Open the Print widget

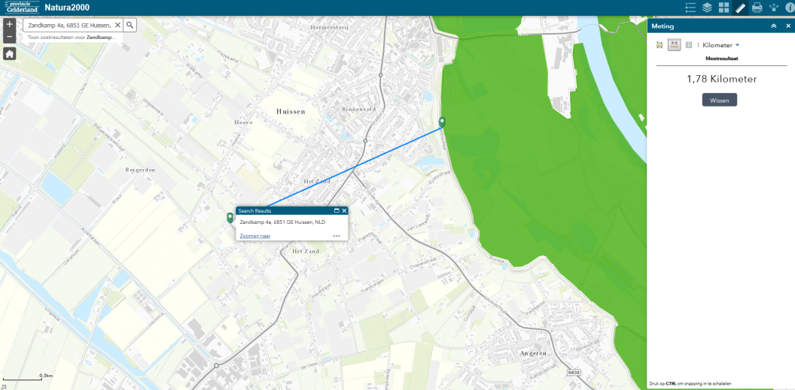click(x=757, y=8)
